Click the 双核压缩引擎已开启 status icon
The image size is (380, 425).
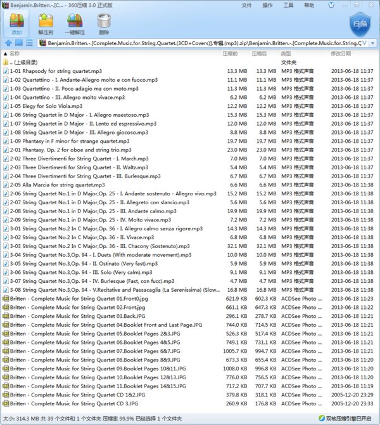322,418
